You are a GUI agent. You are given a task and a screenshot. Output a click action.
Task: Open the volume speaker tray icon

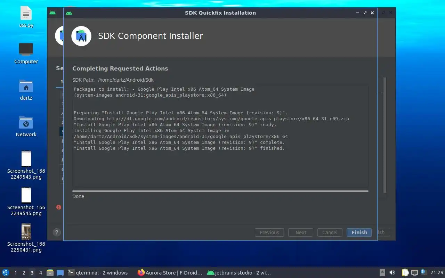point(392,272)
